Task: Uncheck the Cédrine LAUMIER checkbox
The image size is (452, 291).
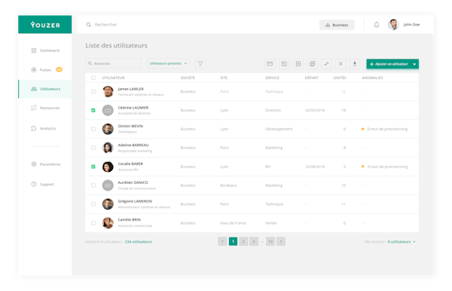Action: coord(93,111)
